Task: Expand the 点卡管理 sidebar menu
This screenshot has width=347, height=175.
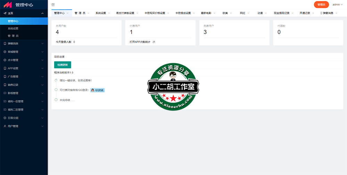Action: [24, 60]
